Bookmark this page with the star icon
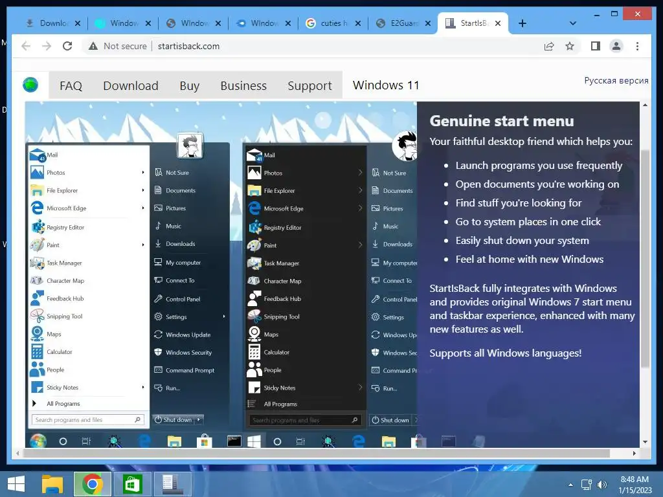This screenshot has width=663, height=497. click(x=570, y=46)
